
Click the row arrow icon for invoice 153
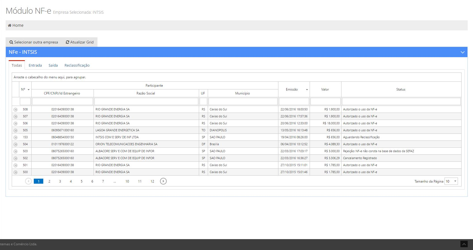click(x=16, y=137)
